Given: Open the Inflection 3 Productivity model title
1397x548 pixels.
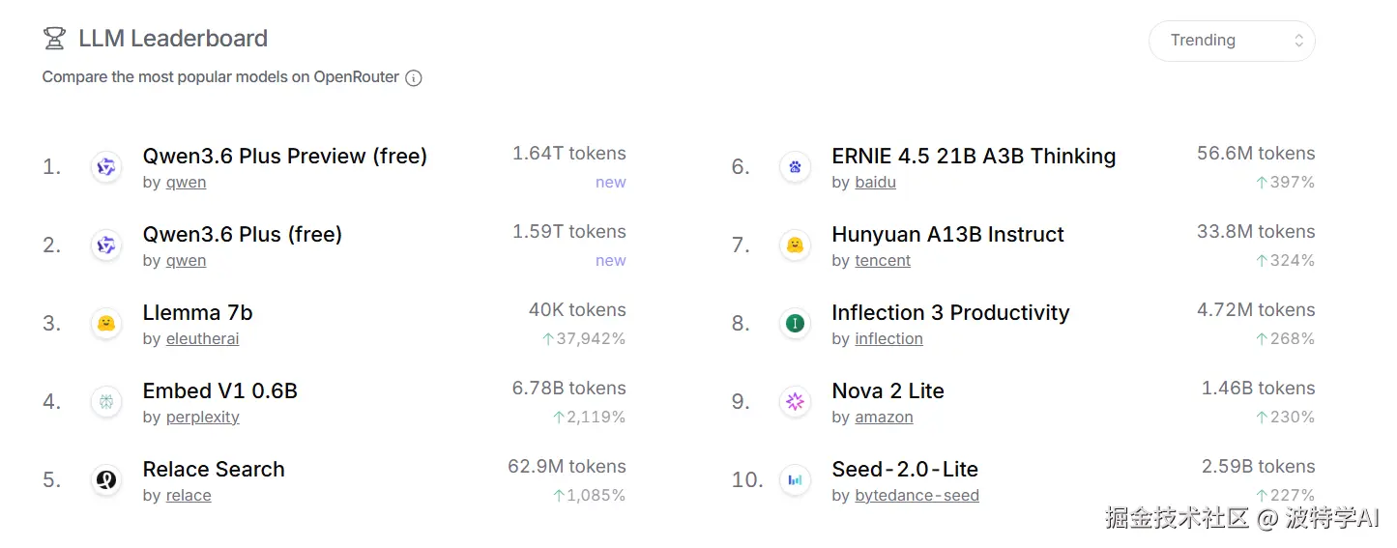Looking at the screenshot, I should coord(950,313).
